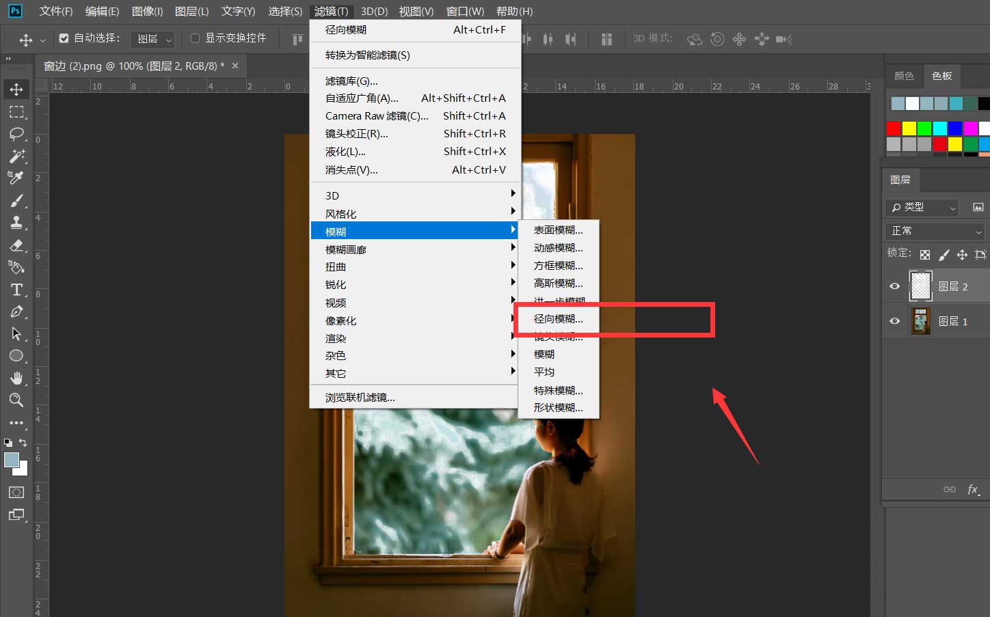Expand the Move tool preset picker arrow
The width and height of the screenshot is (990, 617).
click(x=42, y=40)
